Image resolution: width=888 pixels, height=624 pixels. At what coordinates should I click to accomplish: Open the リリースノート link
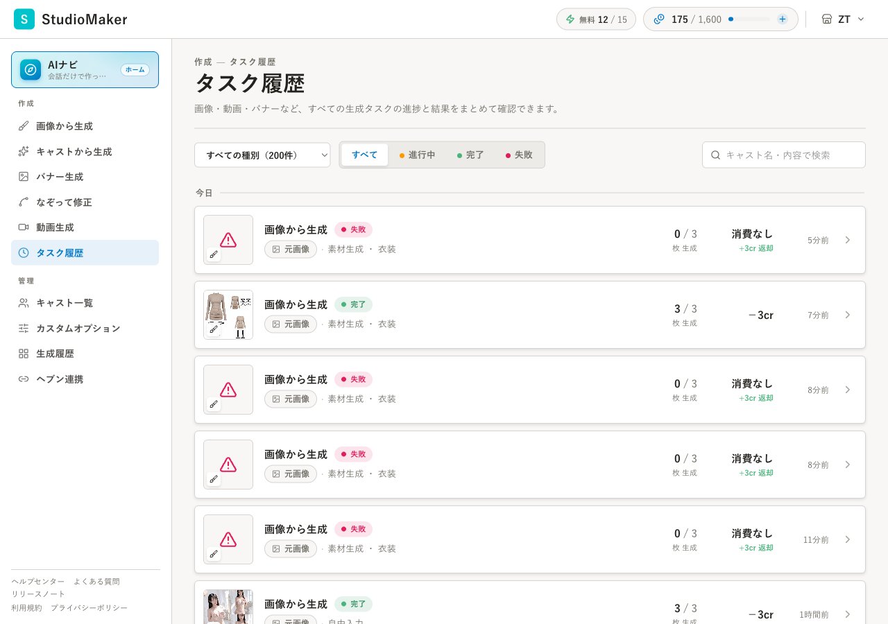point(38,594)
